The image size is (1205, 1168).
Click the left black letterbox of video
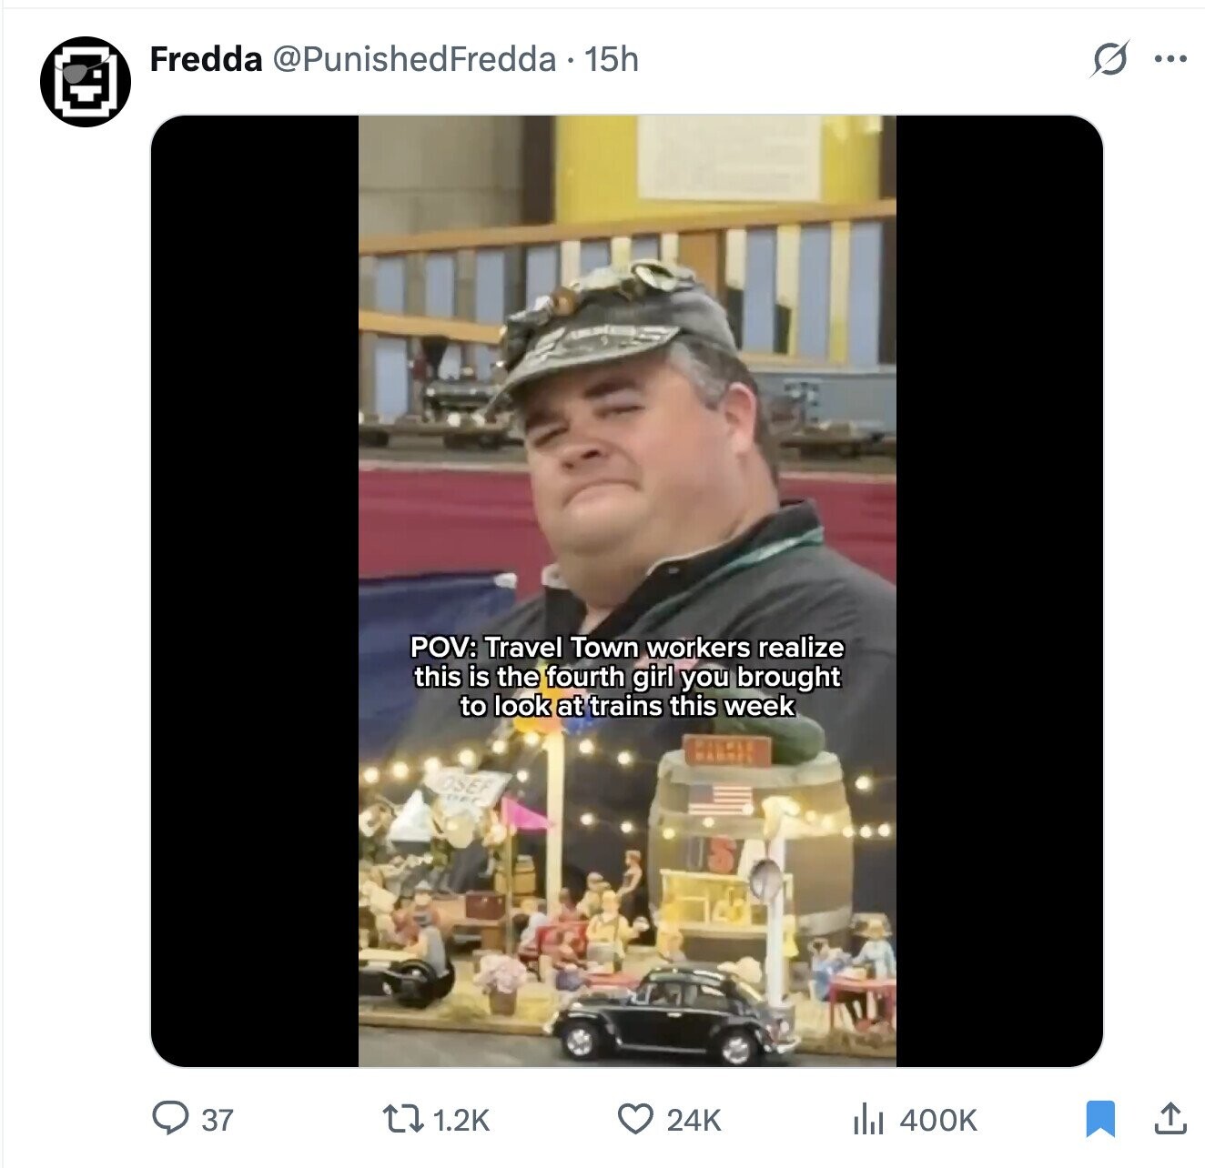(x=255, y=590)
